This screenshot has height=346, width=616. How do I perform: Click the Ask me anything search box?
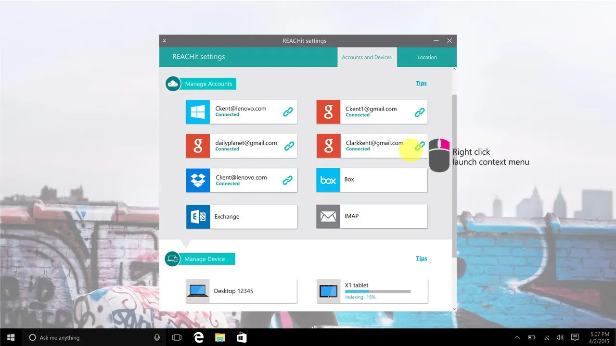coord(94,337)
